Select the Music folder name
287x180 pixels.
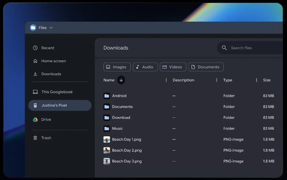click(x=117, y=128)
